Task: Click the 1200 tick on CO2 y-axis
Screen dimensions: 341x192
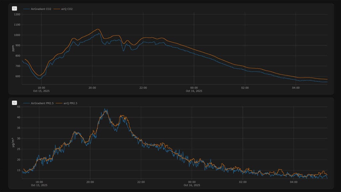Action: (17, 15)
